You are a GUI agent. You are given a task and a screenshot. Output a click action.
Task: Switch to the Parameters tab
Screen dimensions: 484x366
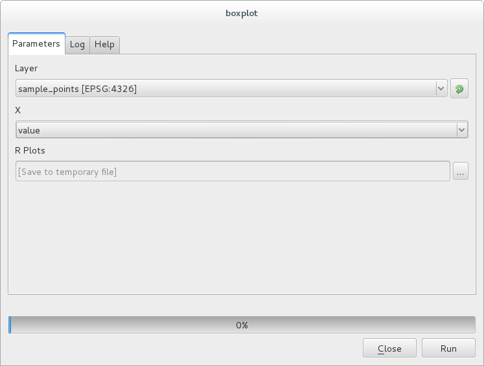36,44
